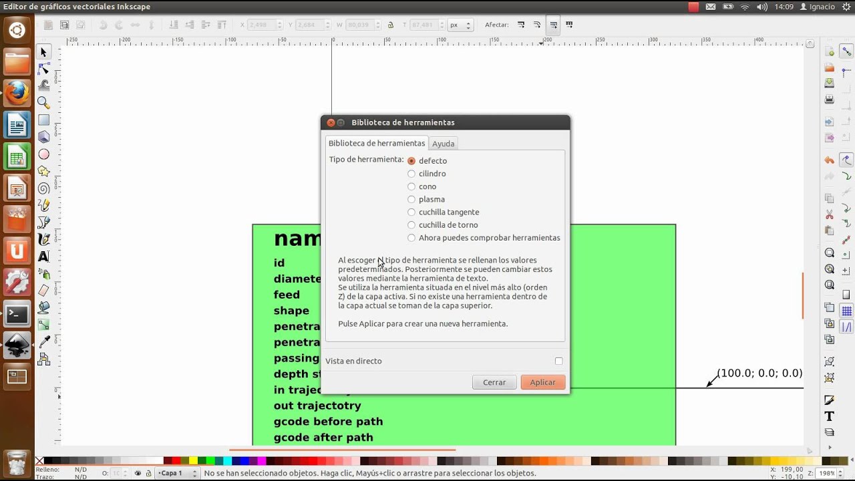Select the Spray tool
The image size is (855, 481).
[44, 274]
